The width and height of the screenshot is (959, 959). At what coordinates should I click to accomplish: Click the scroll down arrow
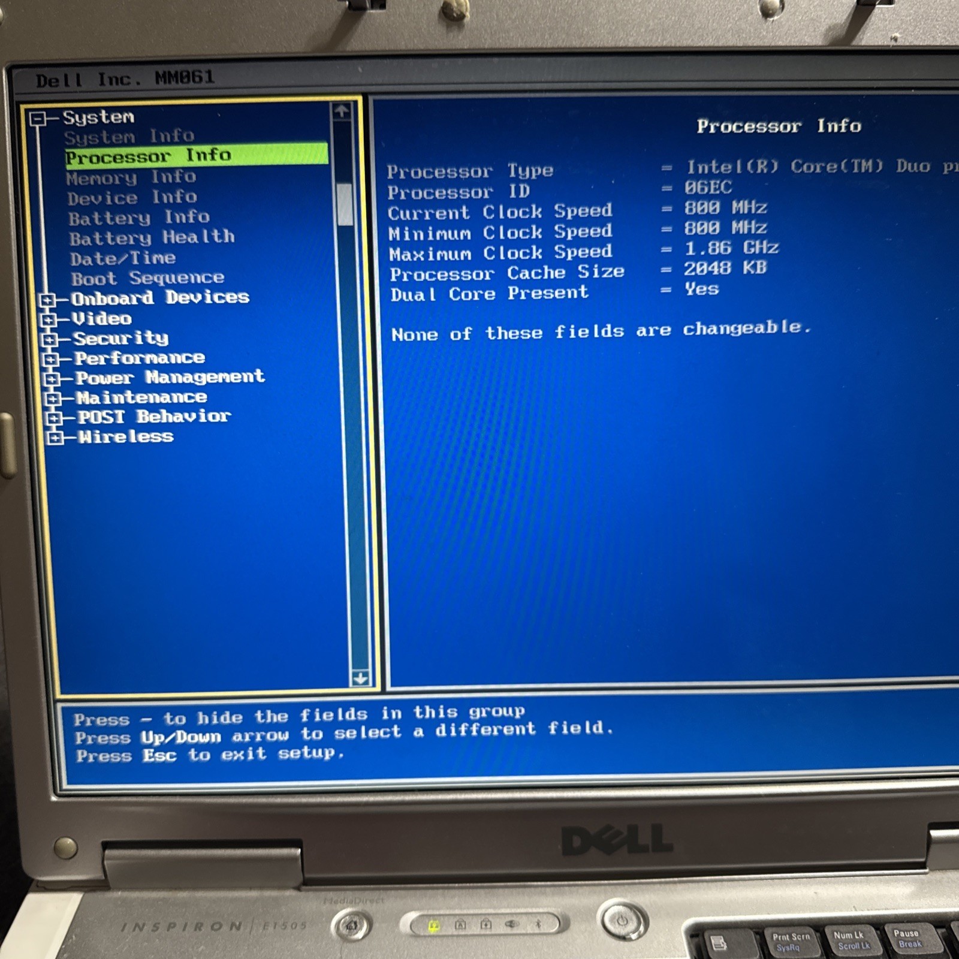pos(360,678)
